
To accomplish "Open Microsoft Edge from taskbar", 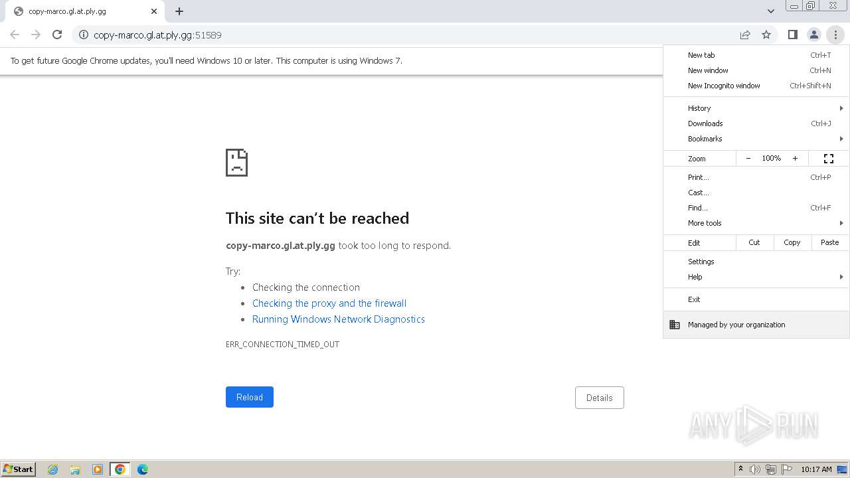I will pyautogui.click(x=143, y=469).
